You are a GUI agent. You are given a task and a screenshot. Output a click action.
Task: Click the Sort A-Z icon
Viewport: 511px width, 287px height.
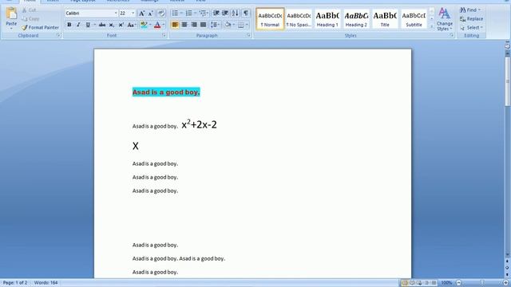click(236, 14)
